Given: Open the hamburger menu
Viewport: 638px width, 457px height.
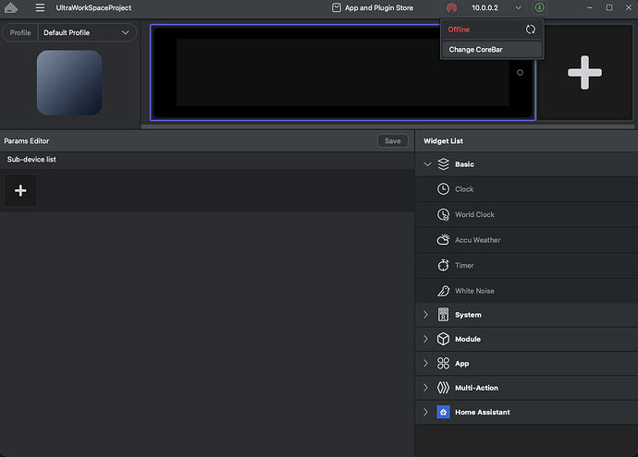Looking at the screenshot, I should 40,7.
